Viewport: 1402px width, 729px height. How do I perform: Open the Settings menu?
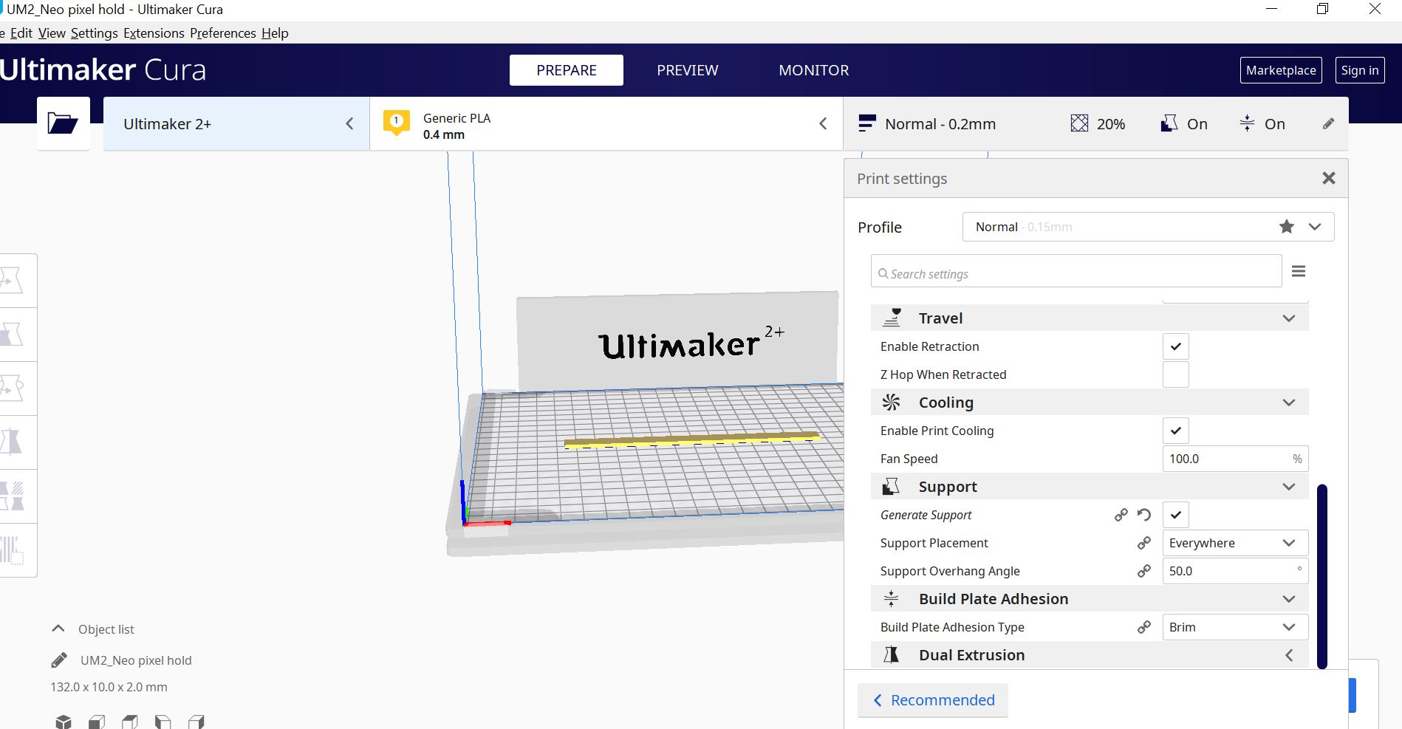[95, 33]
